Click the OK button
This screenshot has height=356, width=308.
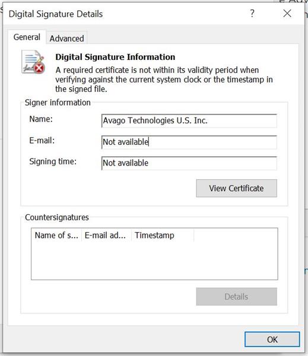tap(272, 339)
